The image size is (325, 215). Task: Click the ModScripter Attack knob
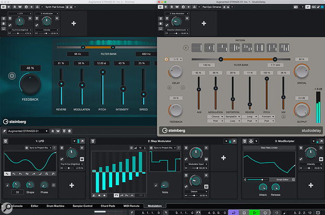263,187
